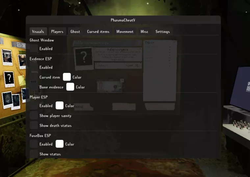Screen dimensions: 250x177
Task: Toggle the Cursed item checkbox
Action: pyautogui.click(x=34, y=77)
